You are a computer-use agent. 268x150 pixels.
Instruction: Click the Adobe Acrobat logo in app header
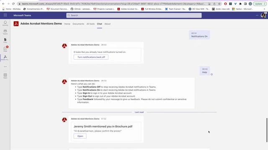pos(16,24)
